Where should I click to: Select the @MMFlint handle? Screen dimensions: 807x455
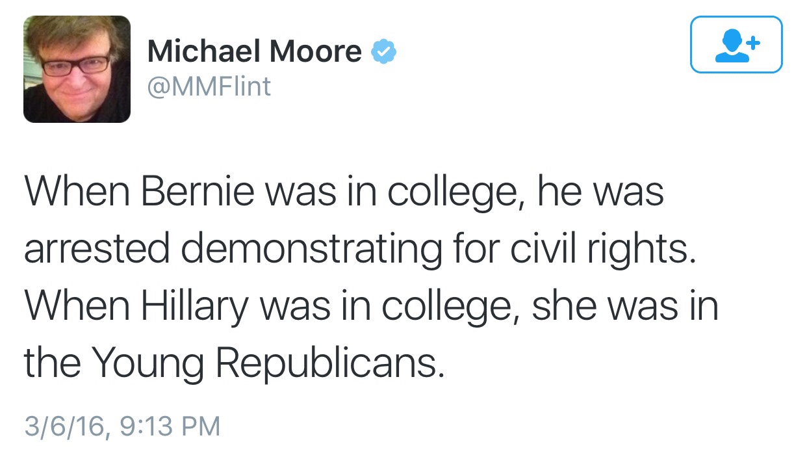[x=209, y=86]
